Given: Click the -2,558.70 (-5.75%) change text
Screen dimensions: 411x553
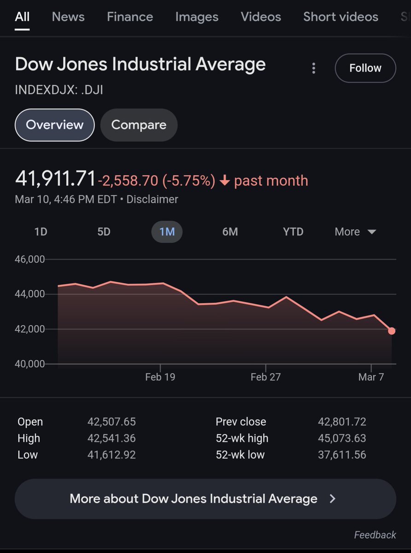Looking at the screenshot, I should [x=157, y=181].
